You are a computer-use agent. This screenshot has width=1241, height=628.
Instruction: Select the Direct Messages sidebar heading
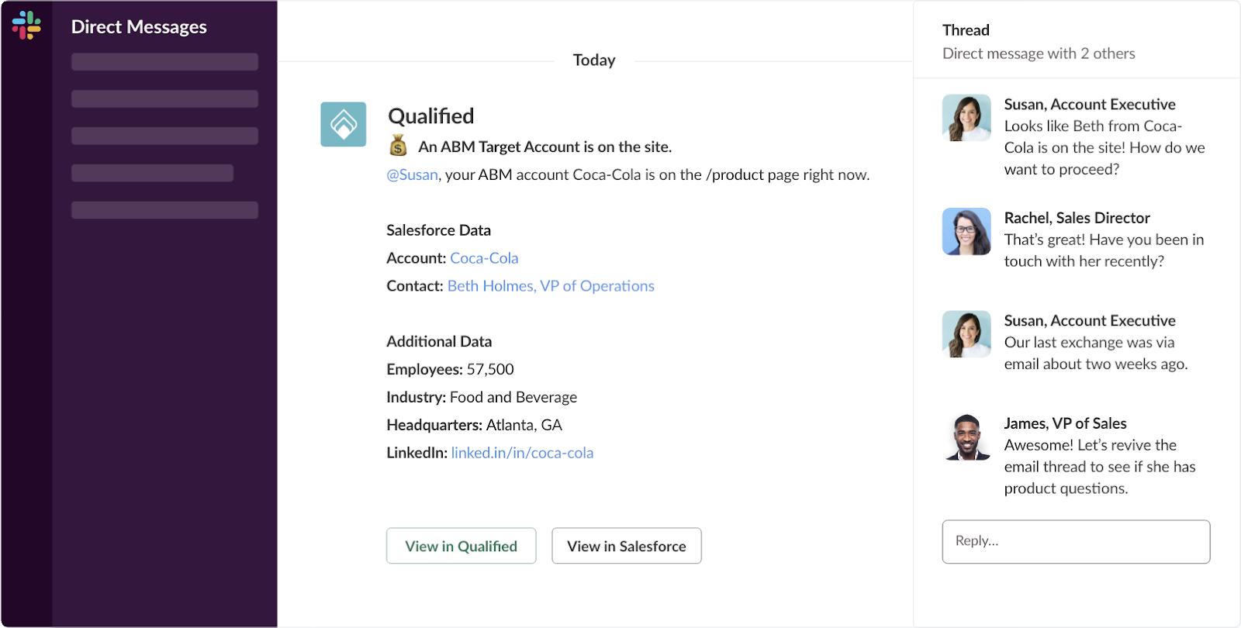[139, 27]
